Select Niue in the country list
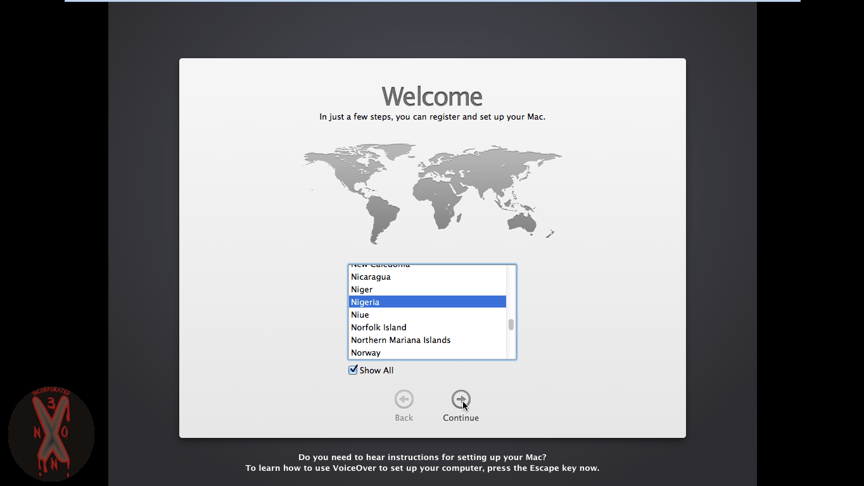864x486 pixels. (x=428, y=315)
